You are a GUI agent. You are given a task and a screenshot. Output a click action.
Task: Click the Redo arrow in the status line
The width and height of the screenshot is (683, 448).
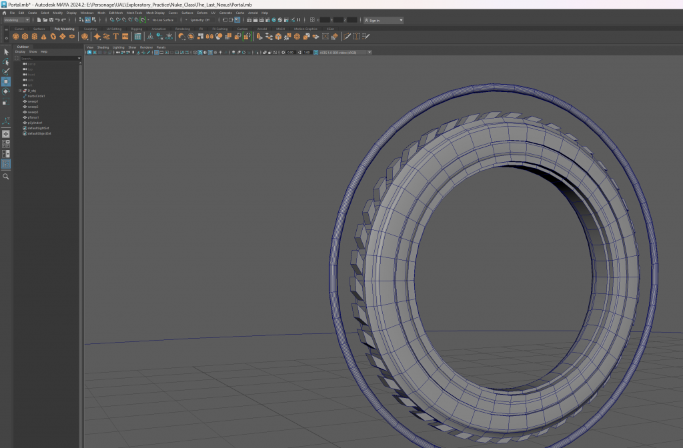click(x=63, y=20)
